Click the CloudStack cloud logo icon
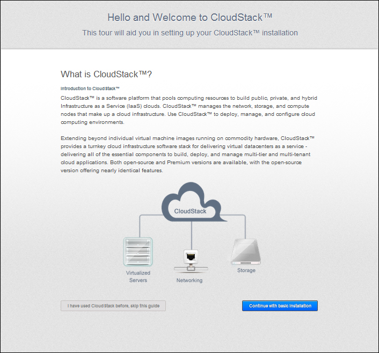The width and height of the screenshot is (379, 353). click(x=190, y=202)
